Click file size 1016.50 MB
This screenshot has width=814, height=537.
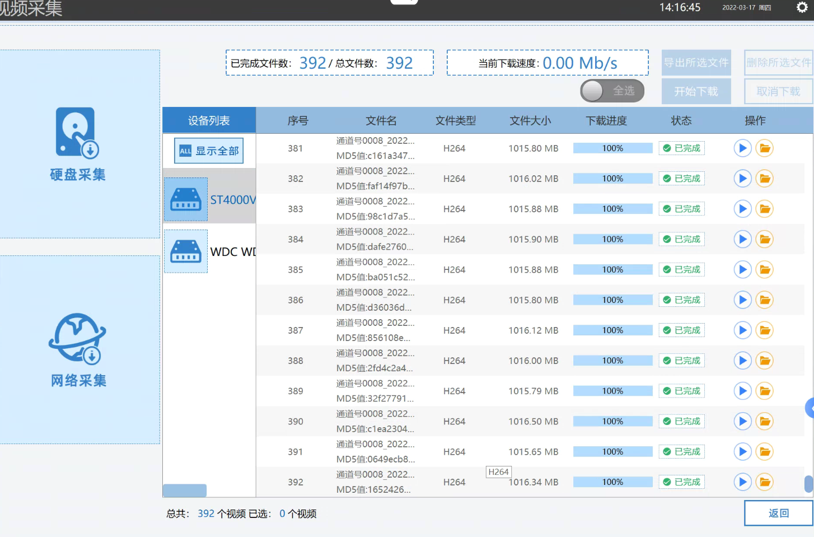click(x=534, y=421)
